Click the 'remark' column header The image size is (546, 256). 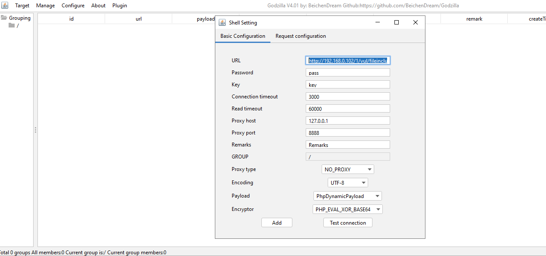(474, 18)
